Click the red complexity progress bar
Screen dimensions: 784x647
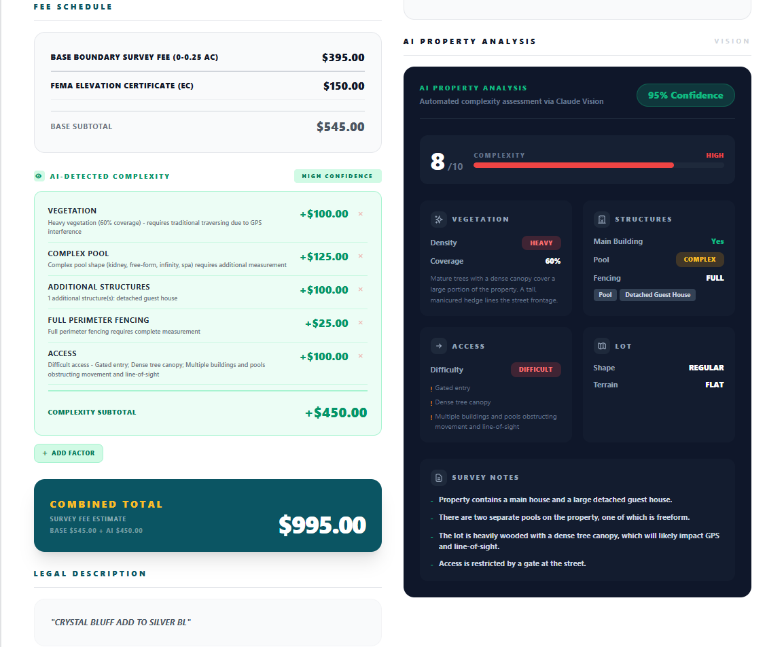573,164
